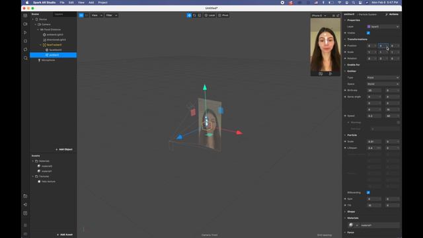Click the material sphere preview in Materials section

pyautogui.click(x=351, y=225)
